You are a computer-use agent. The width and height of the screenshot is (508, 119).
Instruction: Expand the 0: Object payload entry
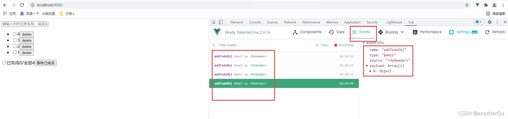371,71
